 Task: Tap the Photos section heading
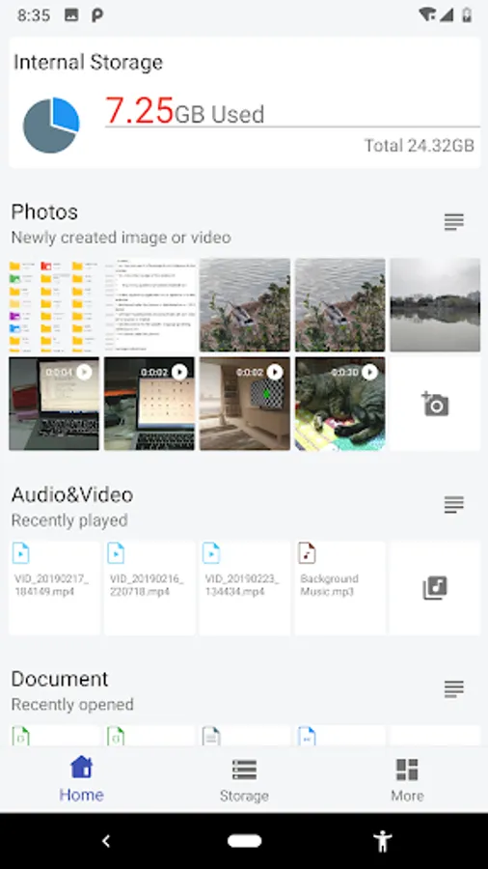click(x=44, y=211)
